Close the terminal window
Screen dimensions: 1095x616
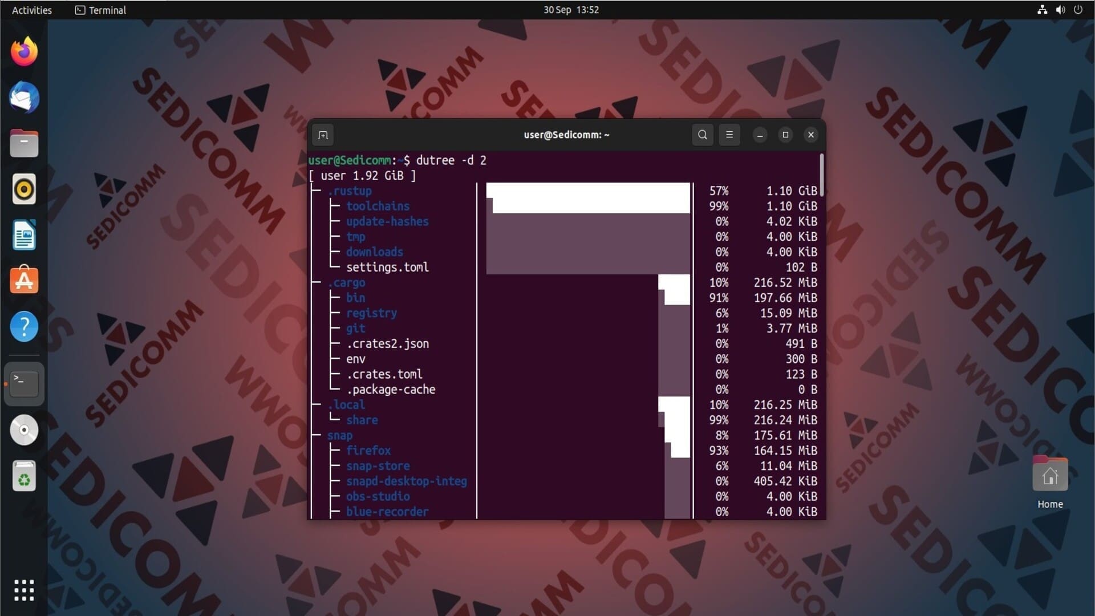pyautogui.click(x=811, y=135)
